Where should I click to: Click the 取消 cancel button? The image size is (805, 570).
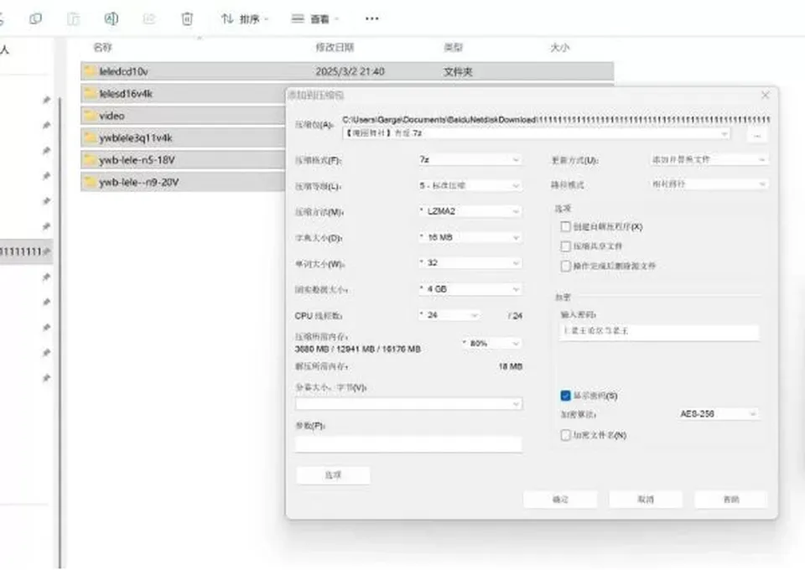pos(646,500)
